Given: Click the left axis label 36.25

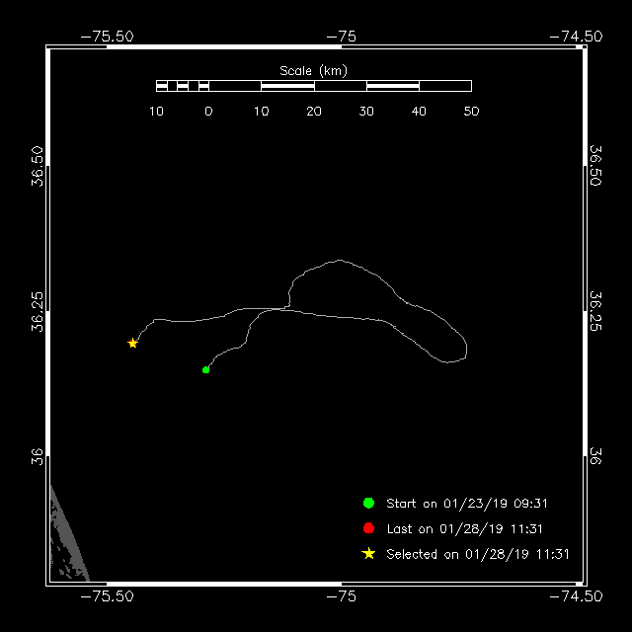Looking at the screenshot, I should click(x=37, y=311).
